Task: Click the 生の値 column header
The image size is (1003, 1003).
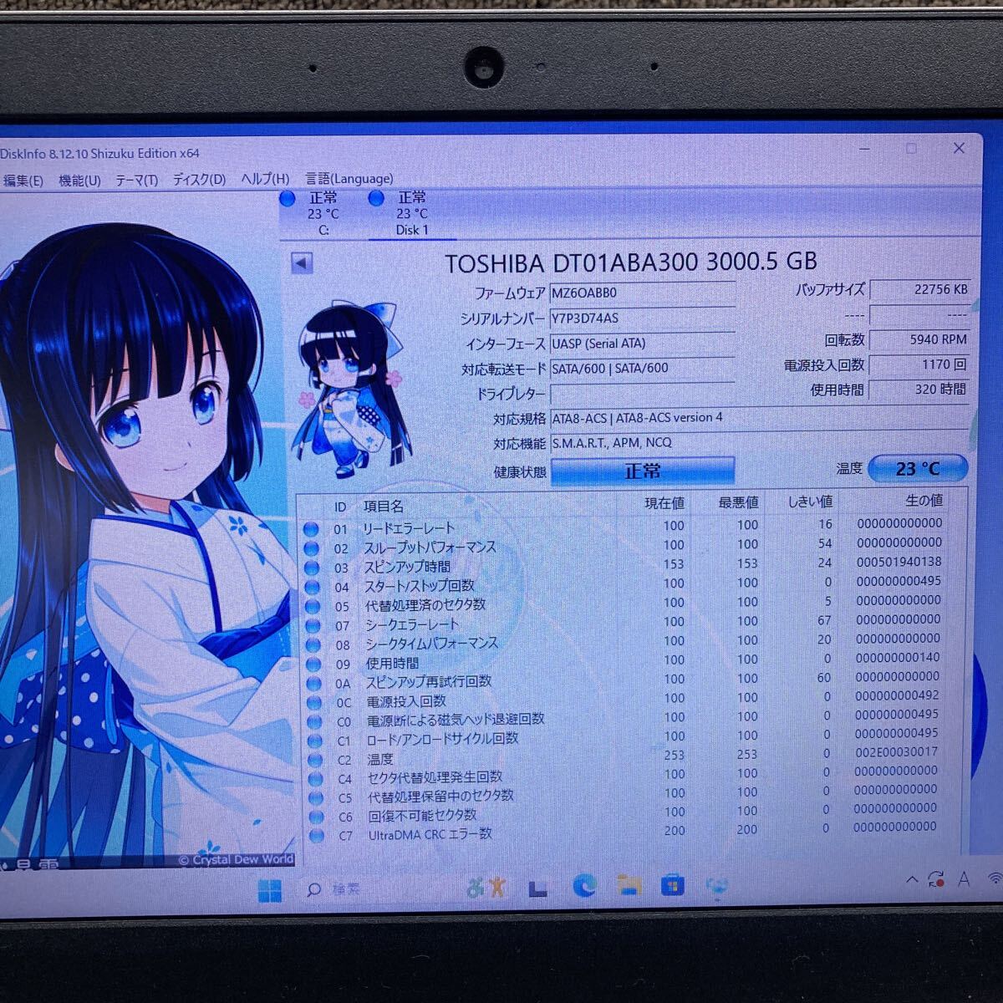Action: (924, 500)
